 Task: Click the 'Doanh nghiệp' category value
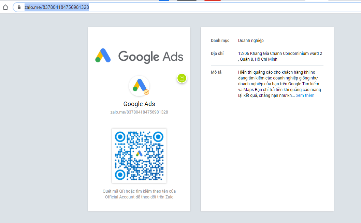[251, 41]
